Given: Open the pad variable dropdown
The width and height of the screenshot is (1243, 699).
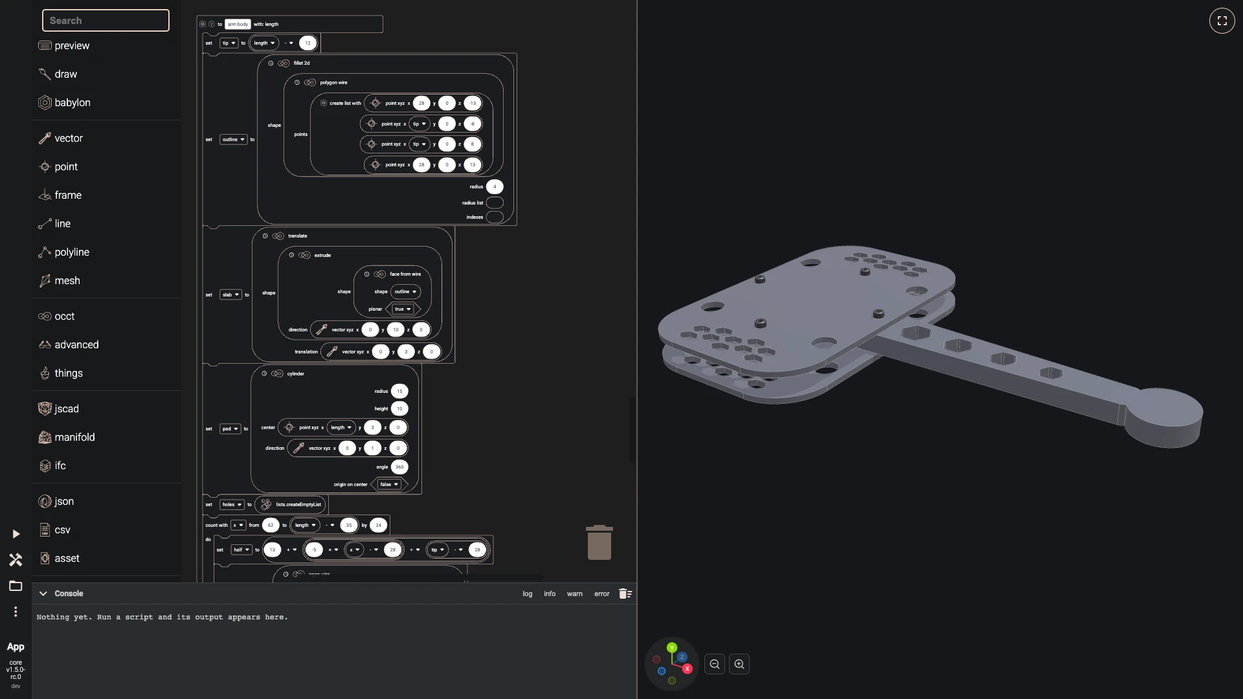Looking at the screenshot, I should 230,428.
